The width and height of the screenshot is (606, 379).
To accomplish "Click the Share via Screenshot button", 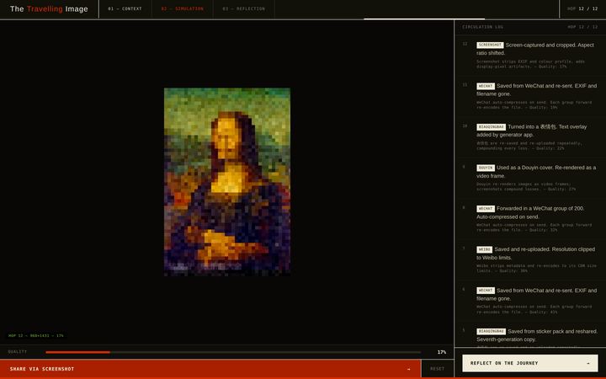I will pyautogui.click(x=210, y=369).
